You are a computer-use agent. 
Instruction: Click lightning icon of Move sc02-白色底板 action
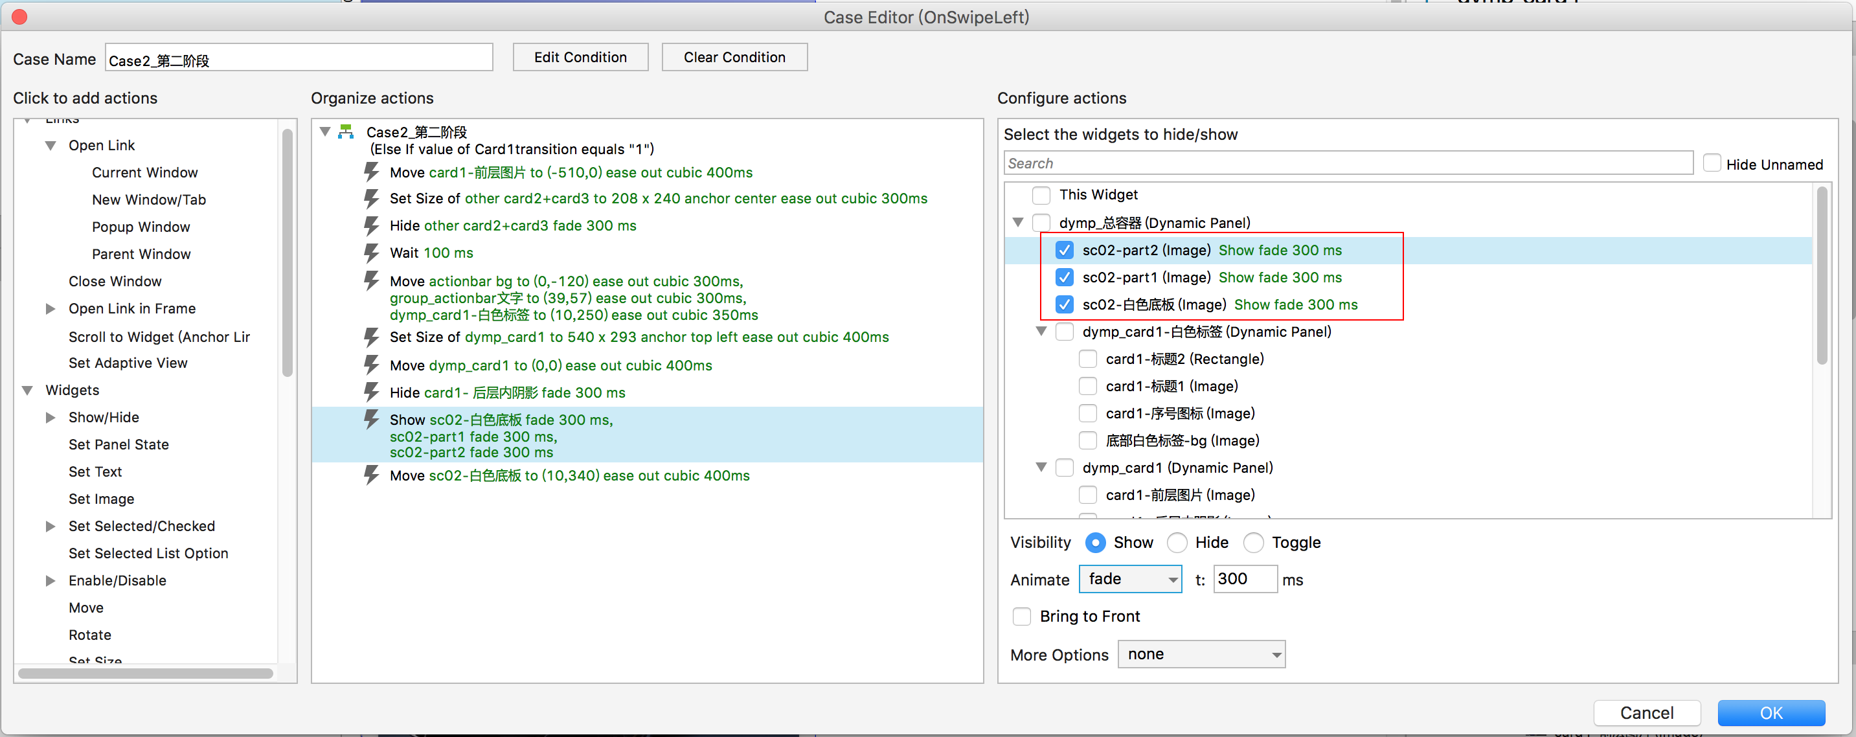pyautogui.click(x=371, y=475)
